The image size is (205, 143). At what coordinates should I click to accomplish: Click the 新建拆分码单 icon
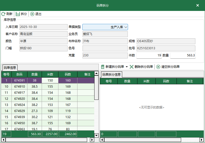103,67
